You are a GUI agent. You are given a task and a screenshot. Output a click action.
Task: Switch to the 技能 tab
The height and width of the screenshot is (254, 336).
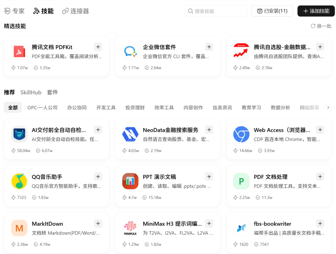(x=43, y=11)
